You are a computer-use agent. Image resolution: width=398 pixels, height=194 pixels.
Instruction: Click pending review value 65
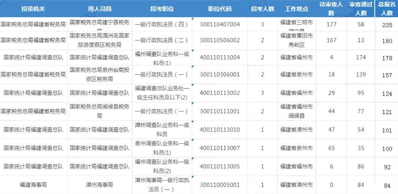[331, 148]
